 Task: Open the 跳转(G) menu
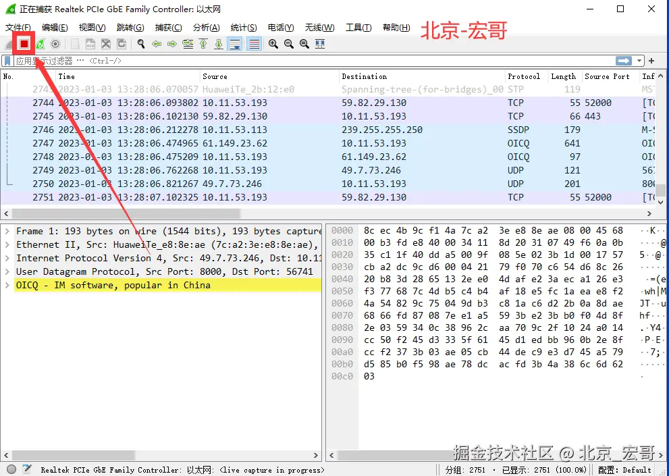130,27
